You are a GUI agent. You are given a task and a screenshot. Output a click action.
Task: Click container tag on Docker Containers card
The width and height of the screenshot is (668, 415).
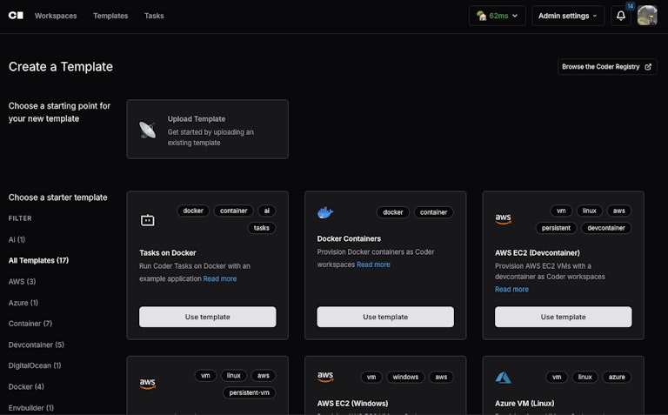click(433, 212)
